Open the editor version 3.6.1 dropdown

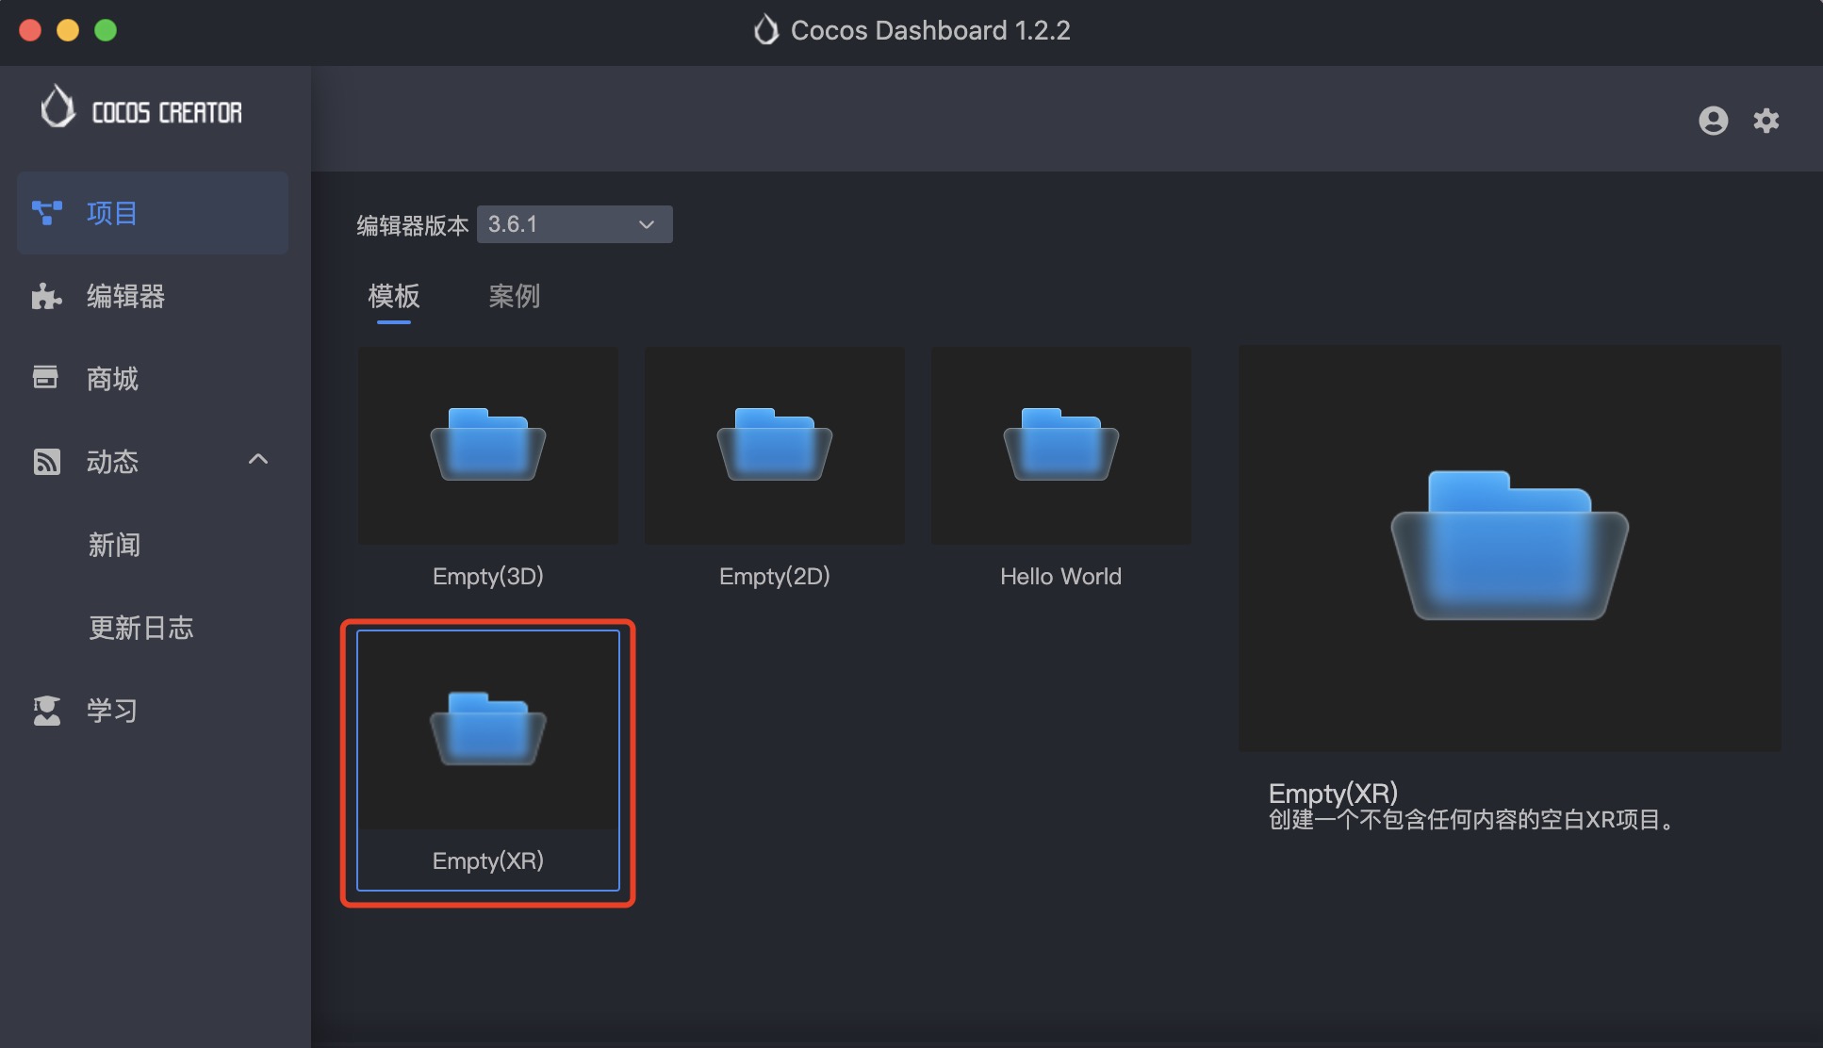(x=574, y=224)
